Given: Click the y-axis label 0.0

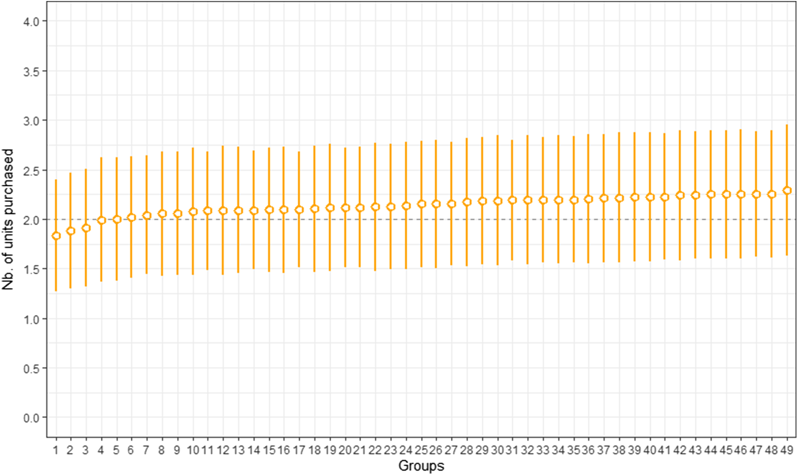Looking at the screenshot, I should coord(30,418).
